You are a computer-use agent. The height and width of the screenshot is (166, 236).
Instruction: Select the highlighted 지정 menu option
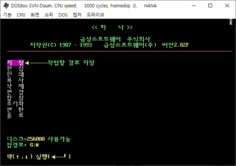[x=15, y=63]
